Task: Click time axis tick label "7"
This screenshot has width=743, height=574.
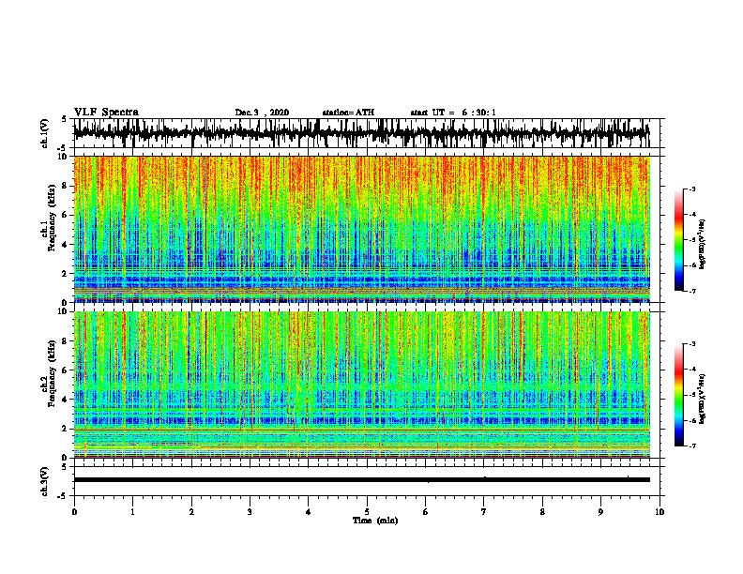Action: 484,511
